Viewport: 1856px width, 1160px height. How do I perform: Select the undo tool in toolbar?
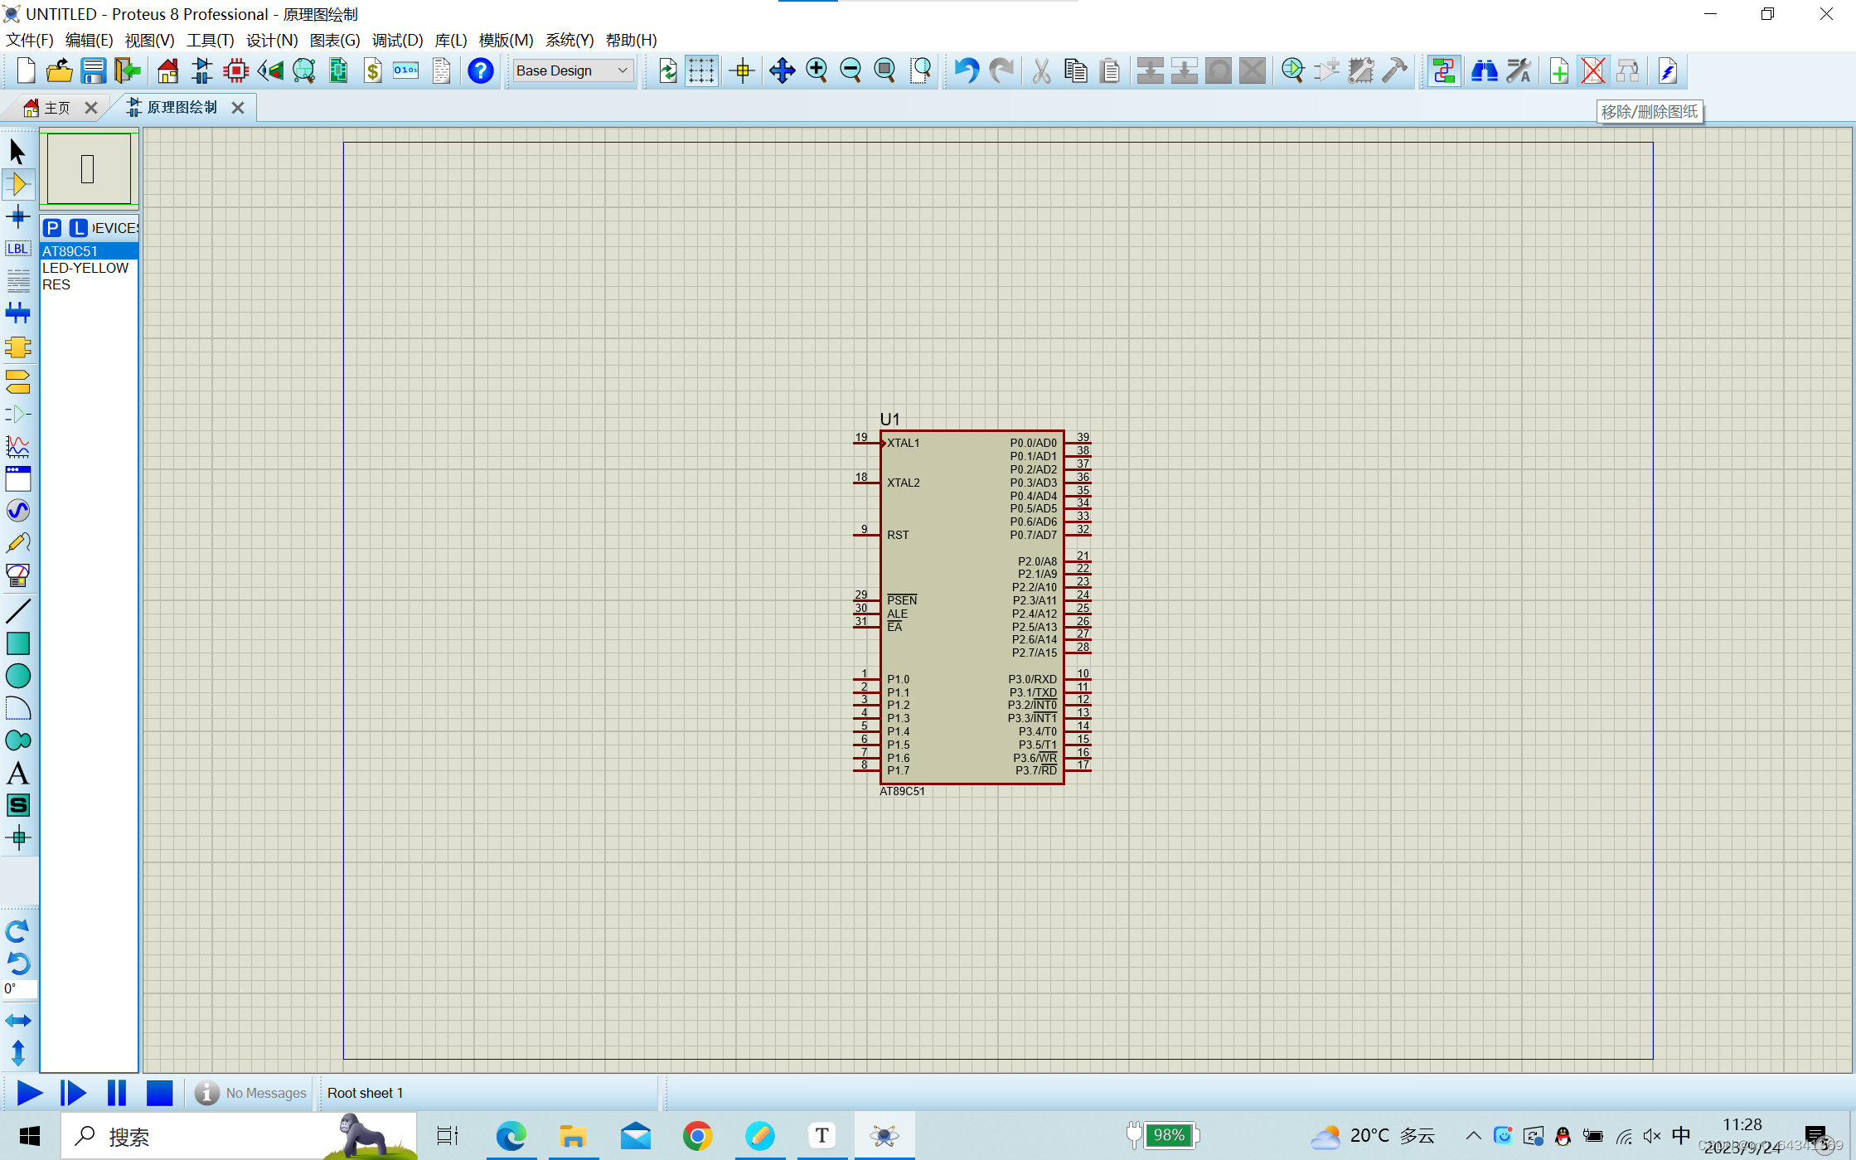pos(965,70)
